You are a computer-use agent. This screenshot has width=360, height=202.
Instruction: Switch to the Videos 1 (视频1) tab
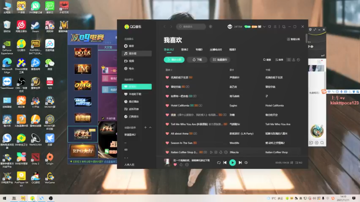[233, 49]
